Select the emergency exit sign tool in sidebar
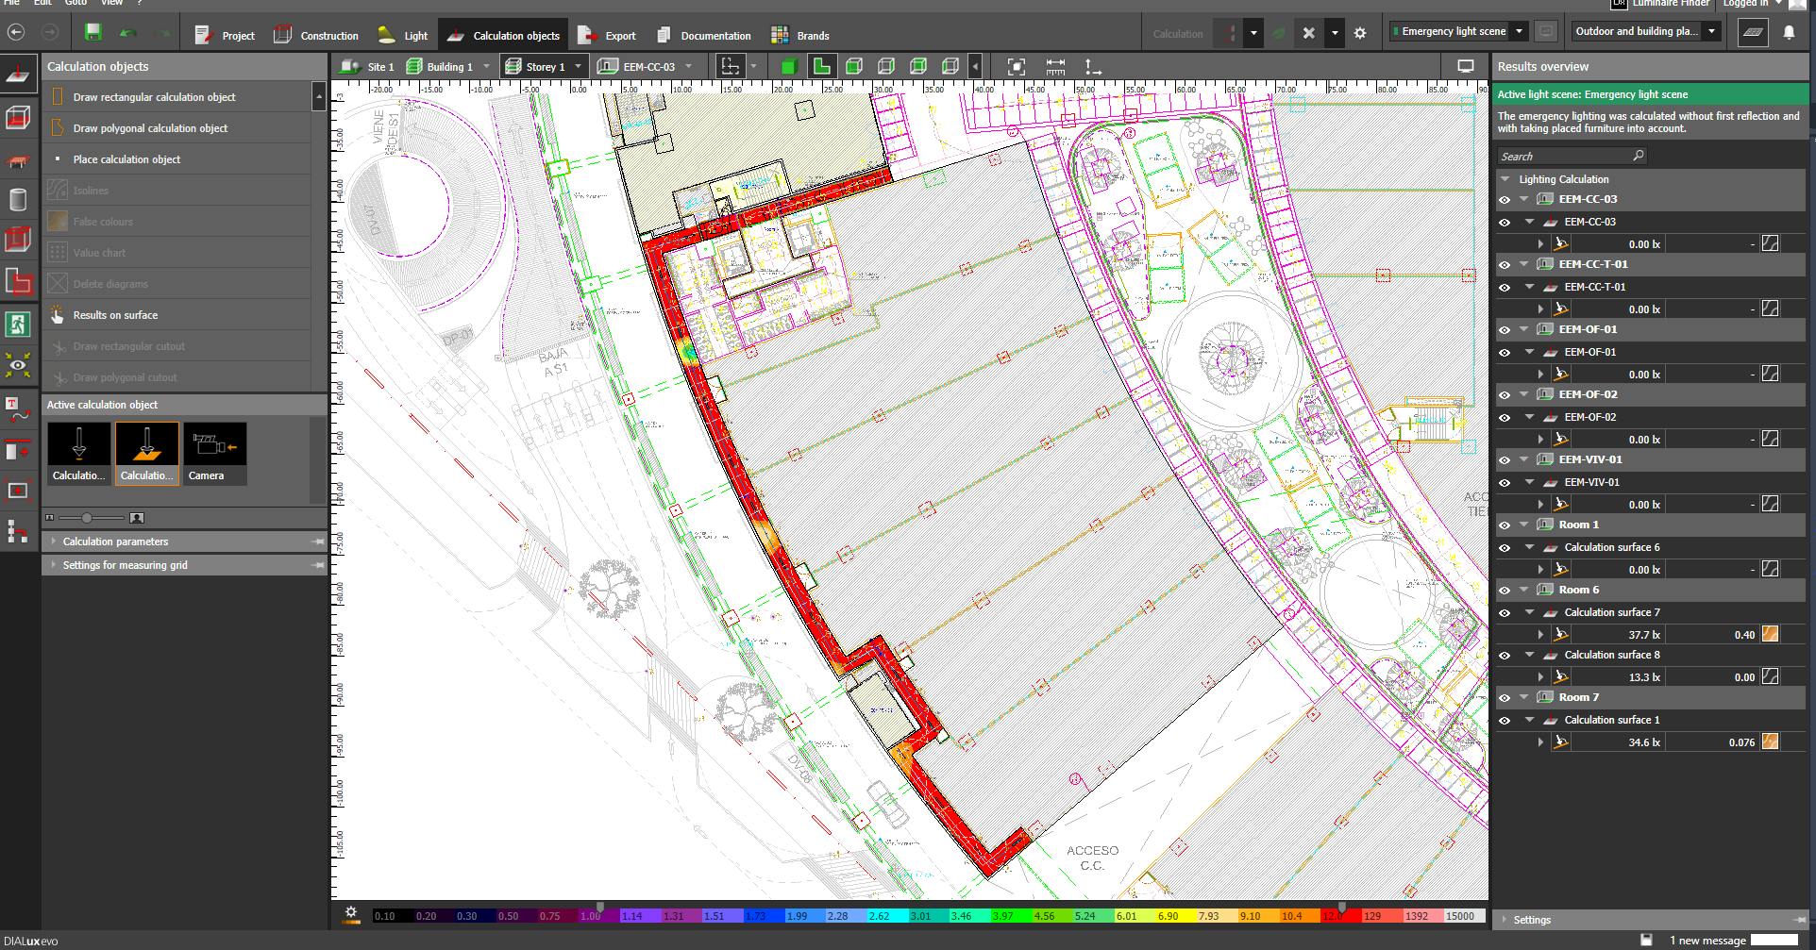This screenshot has width=1816, height=950. [18, 324]
